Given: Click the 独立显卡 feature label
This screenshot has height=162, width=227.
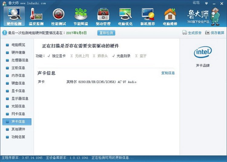Looking at the screenshot, I should 59,56.
